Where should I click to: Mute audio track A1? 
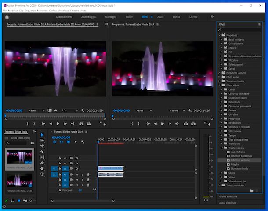coord(77,175)
